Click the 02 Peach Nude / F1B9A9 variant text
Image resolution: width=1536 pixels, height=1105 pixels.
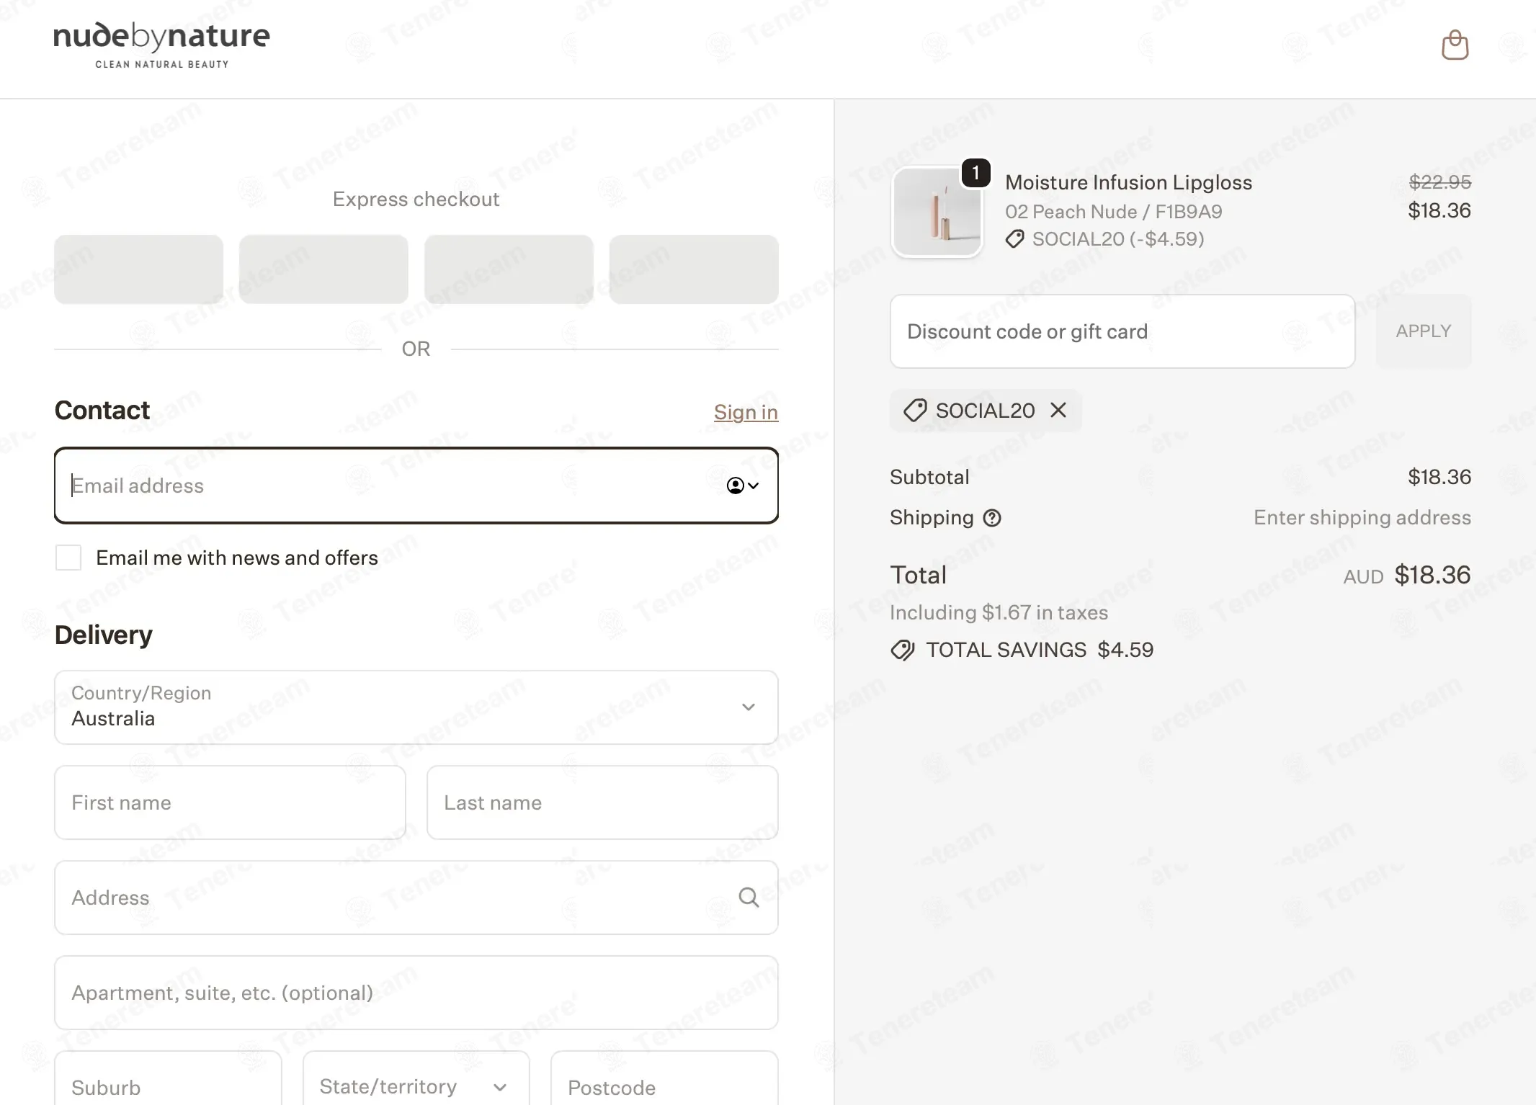click(1114, 212)
